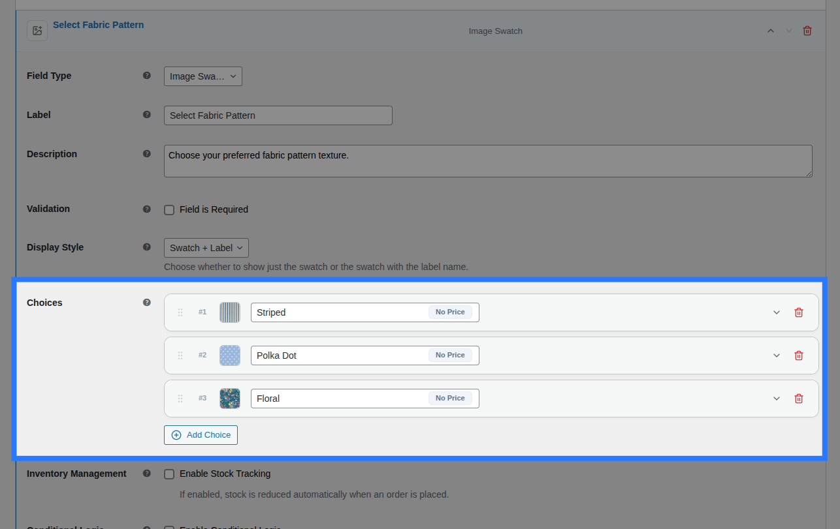Grab the drag handle of choice #1
This screenshot has height=529, width=840.
tap(180, 312)
